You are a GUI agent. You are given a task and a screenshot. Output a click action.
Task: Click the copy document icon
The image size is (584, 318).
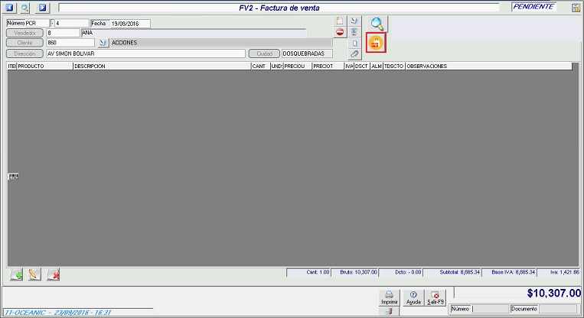click(x=354, y=44)
